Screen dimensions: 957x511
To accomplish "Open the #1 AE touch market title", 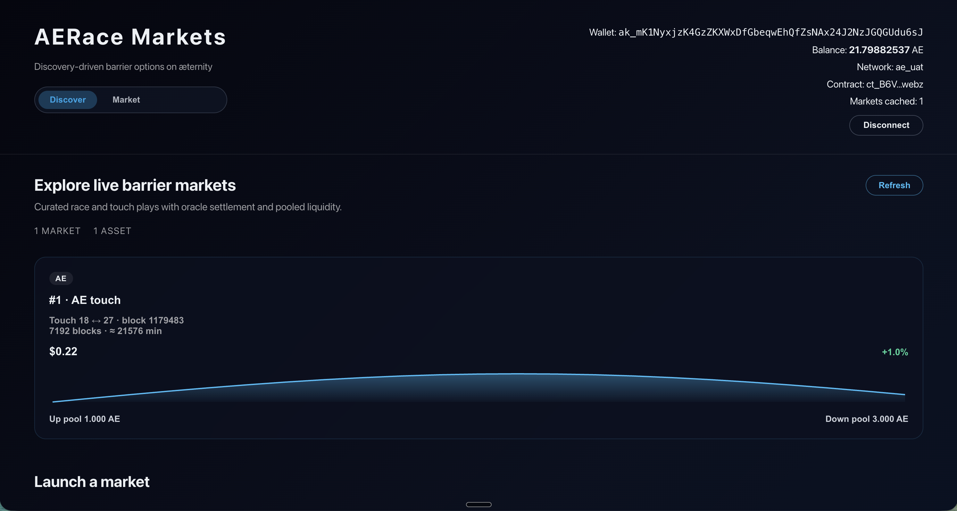I will (85, 300).
